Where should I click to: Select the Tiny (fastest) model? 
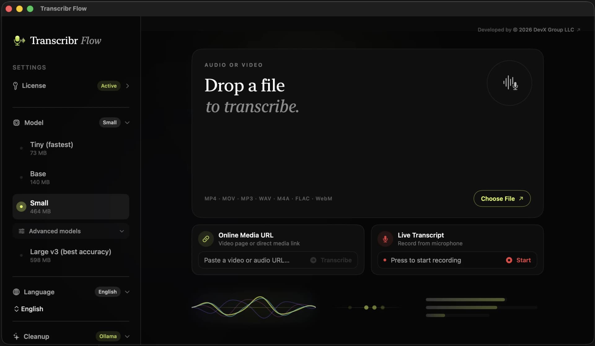[x=71, y=148]
